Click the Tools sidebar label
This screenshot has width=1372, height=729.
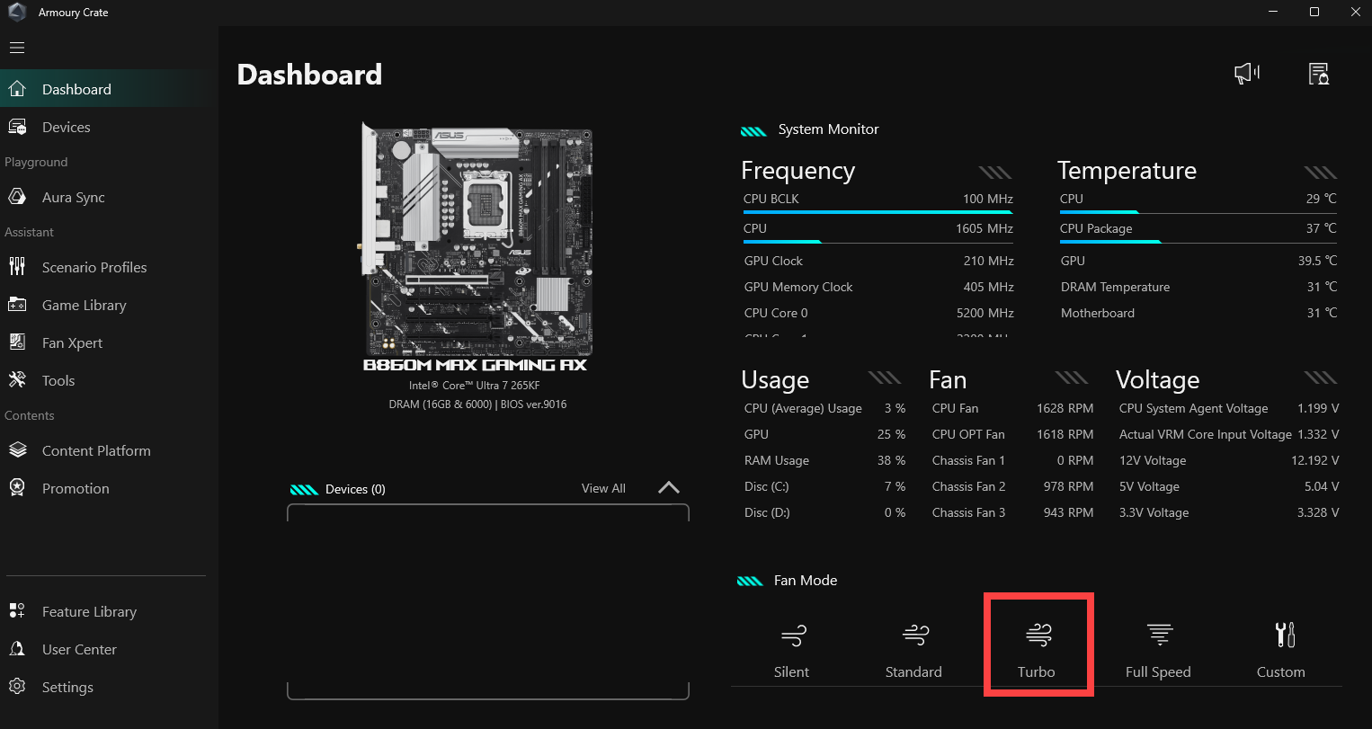pos(58,380)
